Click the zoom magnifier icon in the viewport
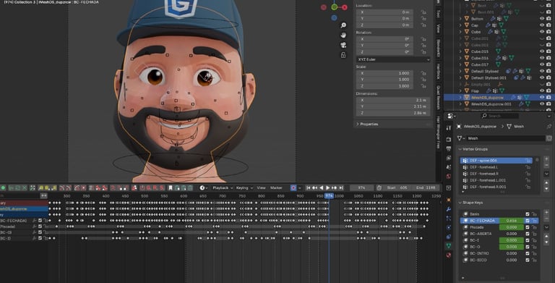The width and height of the screenshot is (555, 283). 343,25
